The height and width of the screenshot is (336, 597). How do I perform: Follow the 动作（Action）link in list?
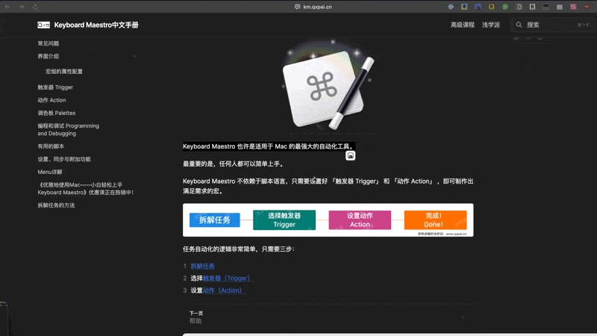pyautogui.click(x=223, y=290)
